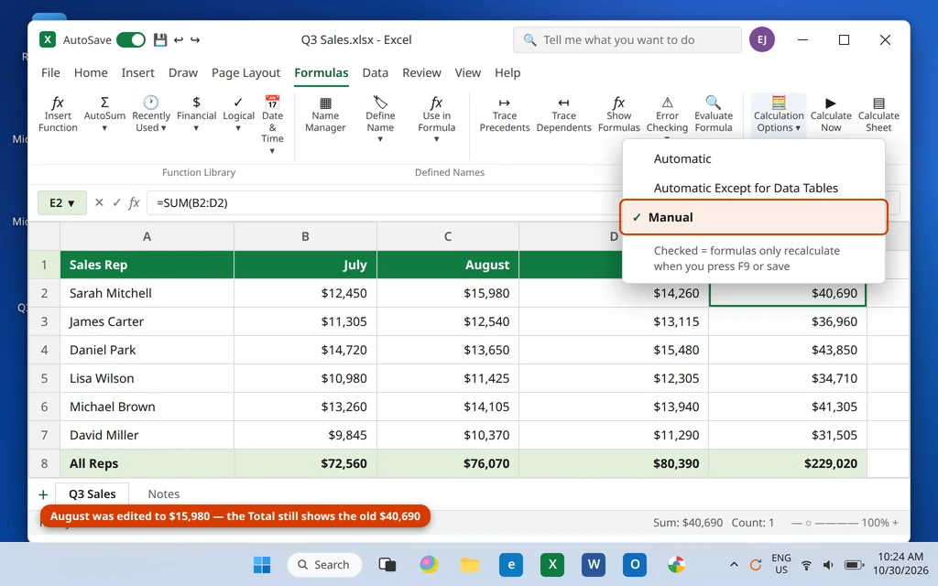Select Automatic calculation mode
This screenshot has height=586, width=938.
tap(753, 158)
